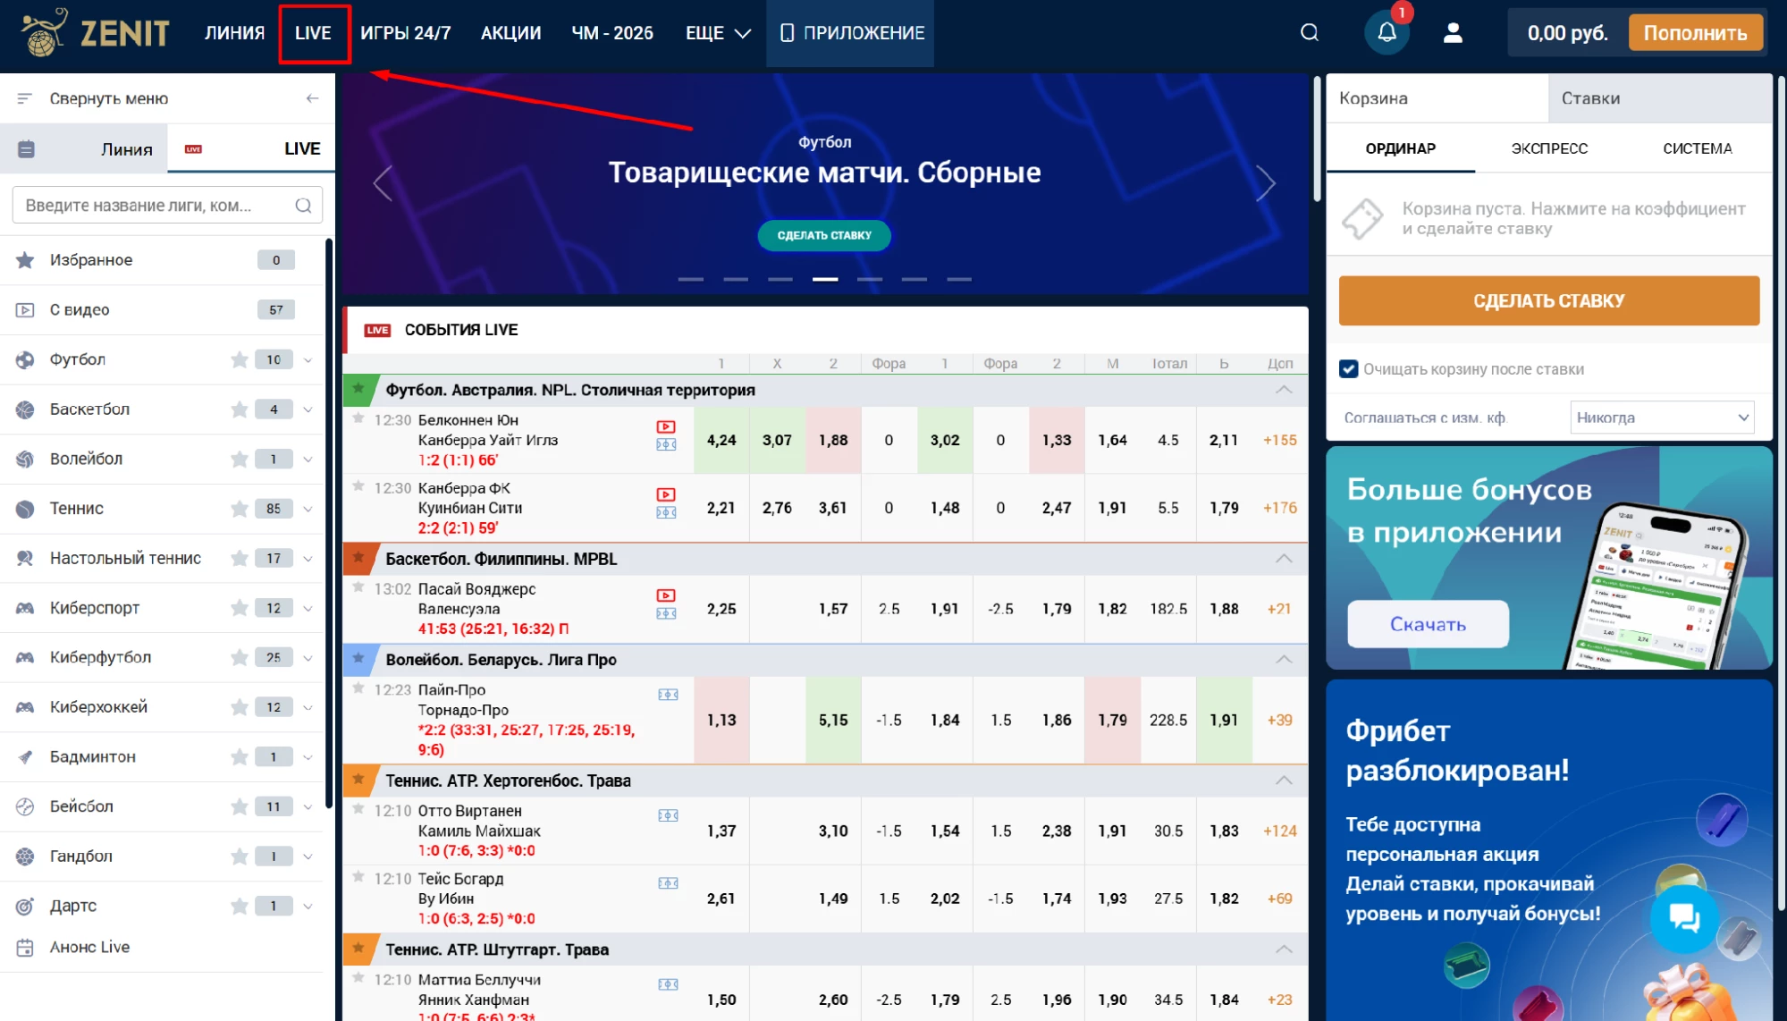Show previous banner slide arrow
1787x1021 pixels.
[383, 183]
